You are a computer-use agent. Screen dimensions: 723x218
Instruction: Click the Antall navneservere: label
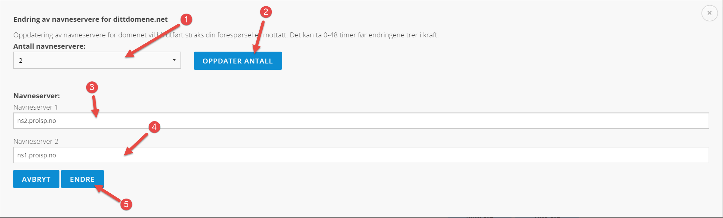point(49,46)
